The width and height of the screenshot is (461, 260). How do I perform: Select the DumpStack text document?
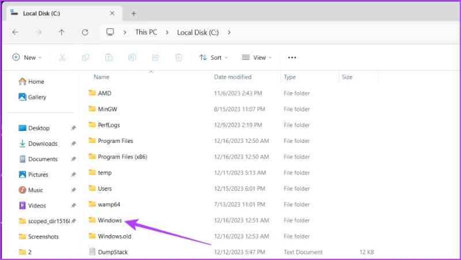112,252
